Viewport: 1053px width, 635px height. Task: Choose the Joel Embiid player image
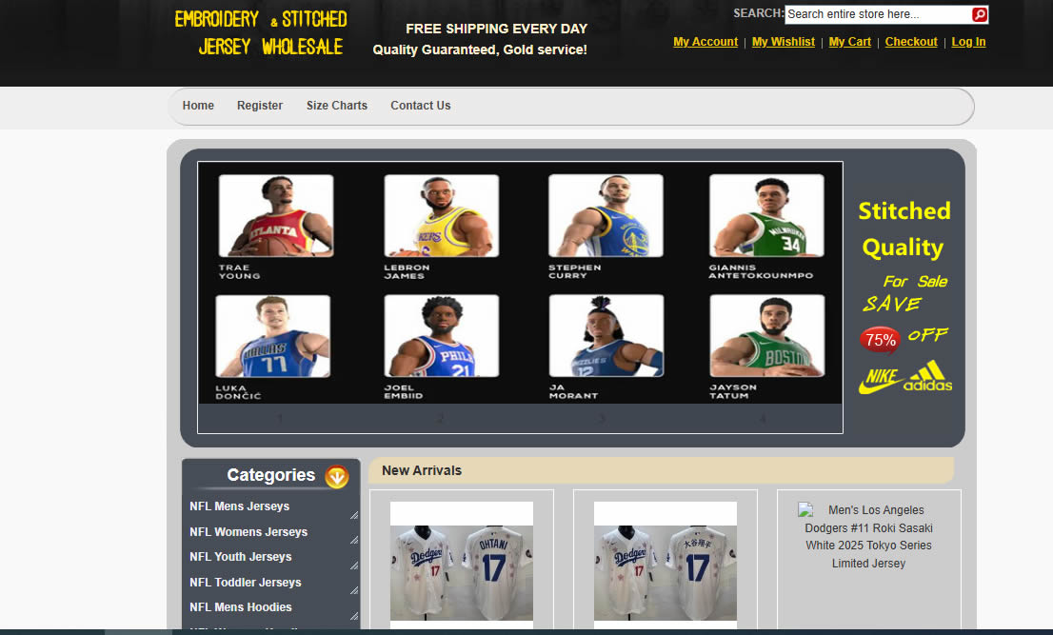(441, 336)
